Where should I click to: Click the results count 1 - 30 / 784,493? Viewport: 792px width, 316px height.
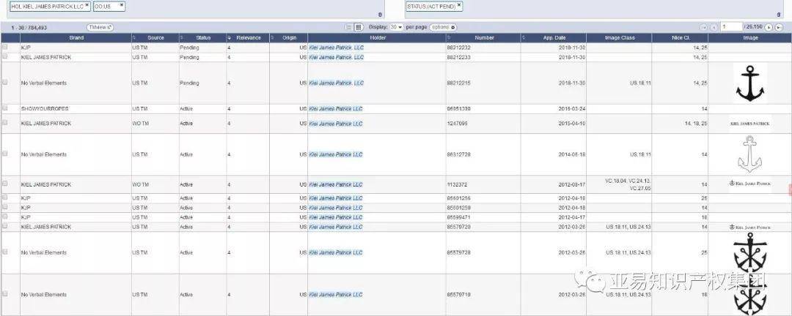point(29,28)
